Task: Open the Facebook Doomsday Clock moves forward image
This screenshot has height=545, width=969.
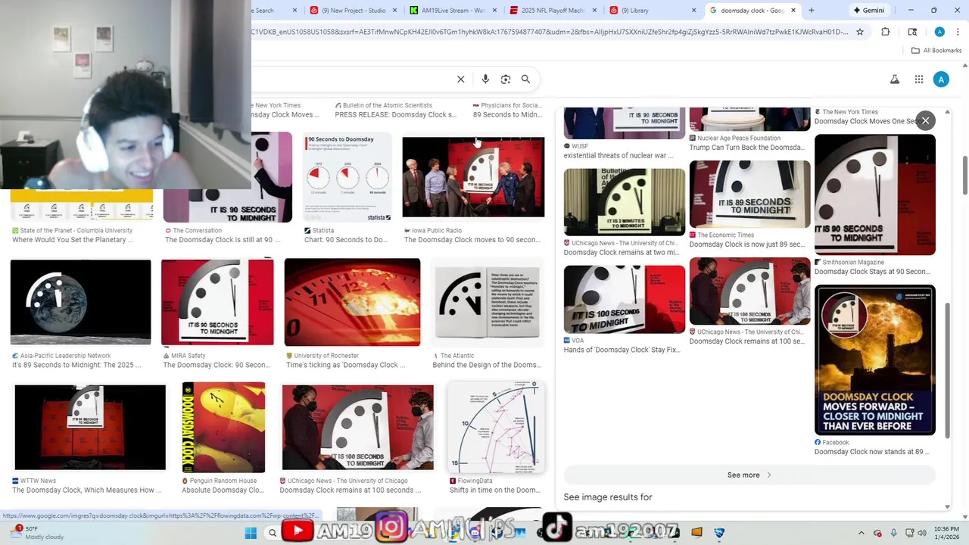Action: pyautogui.click(x=875, y=360)
